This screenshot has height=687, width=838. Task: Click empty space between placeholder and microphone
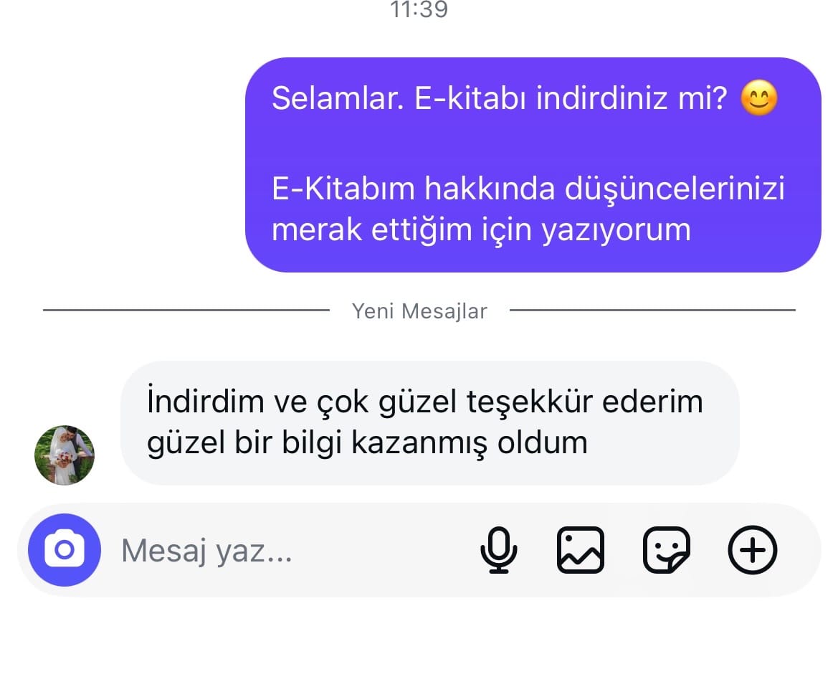pos(385,550)
